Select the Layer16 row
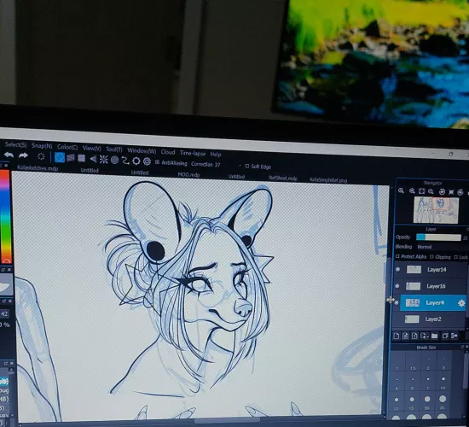The width and height of the screenshot is (469, 427). click(430, 286)
